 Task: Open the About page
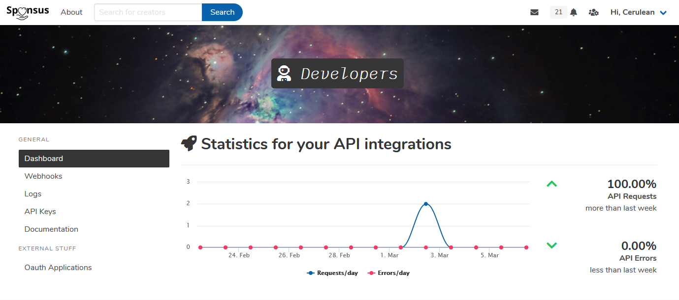coord(71,12)
